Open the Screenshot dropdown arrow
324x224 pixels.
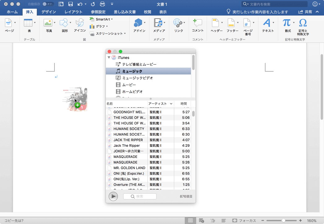tap(125, 34)
